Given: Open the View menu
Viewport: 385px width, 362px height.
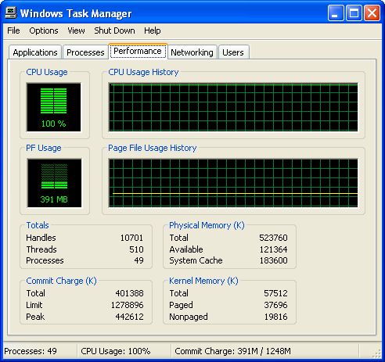Looking at the screenshot, I should pyautogui.click(x=76, y=30).
